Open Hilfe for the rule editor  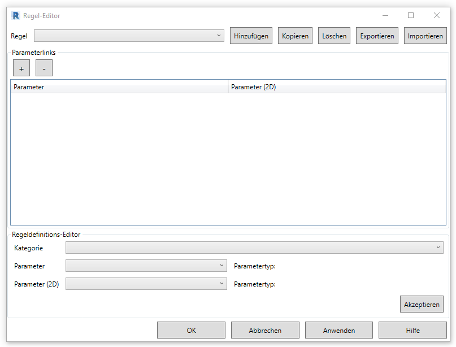[412, 331]
